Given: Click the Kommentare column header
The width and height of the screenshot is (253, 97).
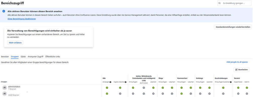Looking at the screenshot, I should [182, 78].
